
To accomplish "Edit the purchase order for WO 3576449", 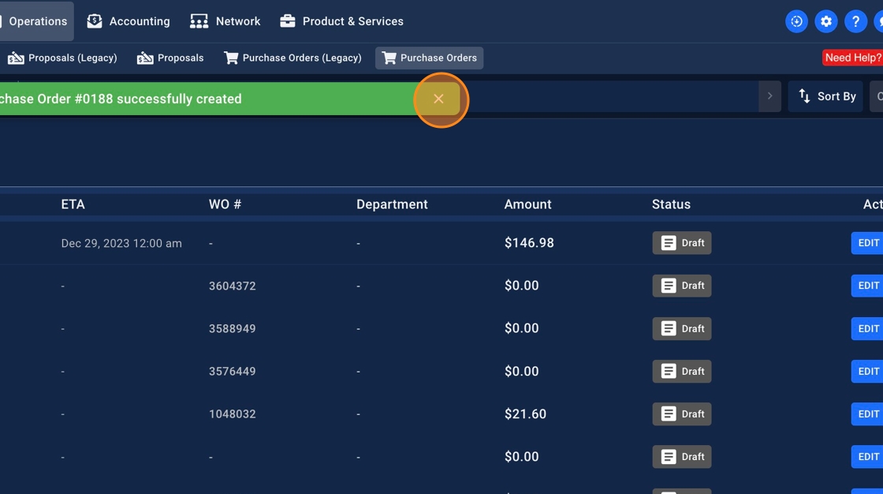I will [x=867, y=372].
